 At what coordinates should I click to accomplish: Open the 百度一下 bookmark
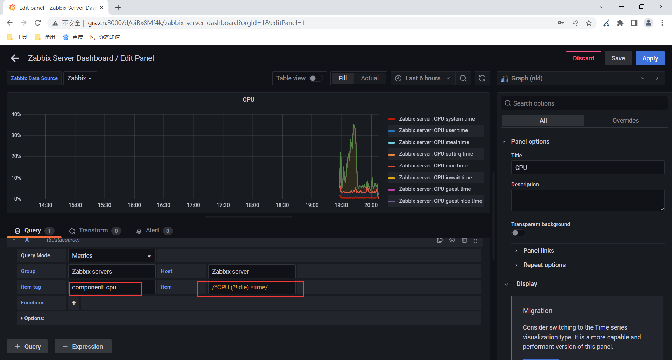(91, 37)
